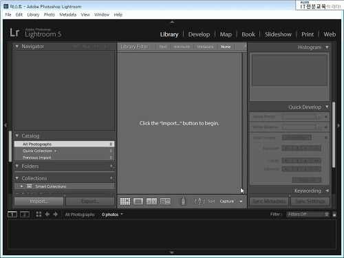Collapse the Histogram panel triangle
344x258 pixels.
[x=327, y=47]
